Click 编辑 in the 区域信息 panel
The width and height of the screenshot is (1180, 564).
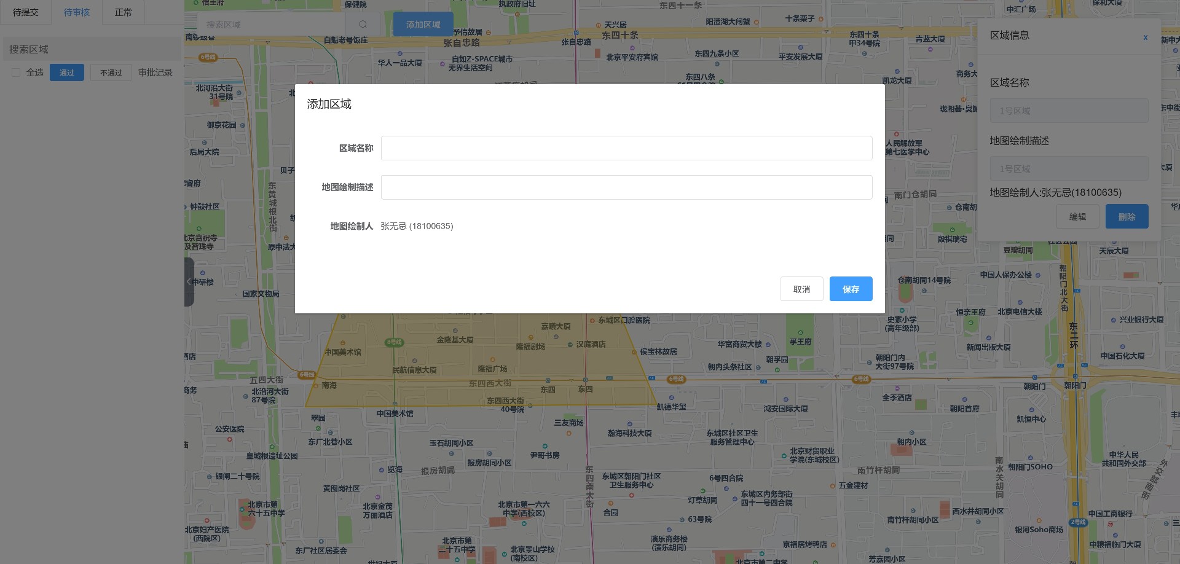[1077, 216]
